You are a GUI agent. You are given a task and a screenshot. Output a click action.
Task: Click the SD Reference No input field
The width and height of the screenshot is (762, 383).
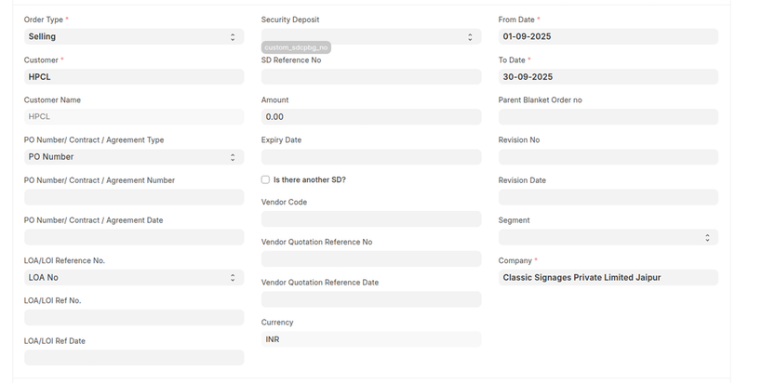point(370,76)
